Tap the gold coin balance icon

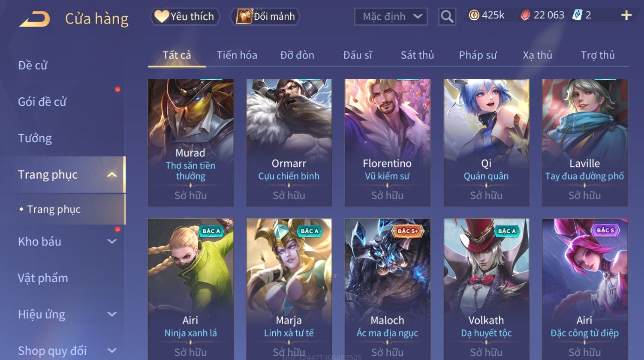[x=474, y=15]
